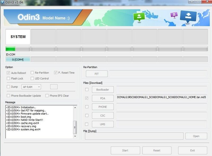
Task: Click the CSC file path field
Action: tap(162, 115)
